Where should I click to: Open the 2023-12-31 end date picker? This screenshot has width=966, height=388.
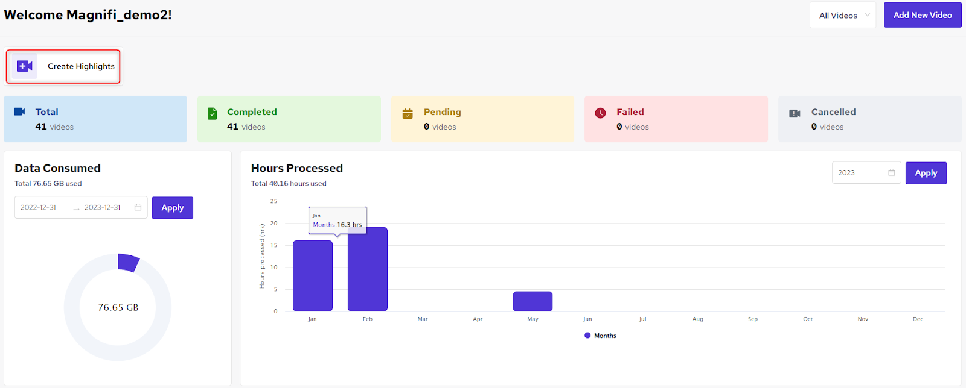103,207
